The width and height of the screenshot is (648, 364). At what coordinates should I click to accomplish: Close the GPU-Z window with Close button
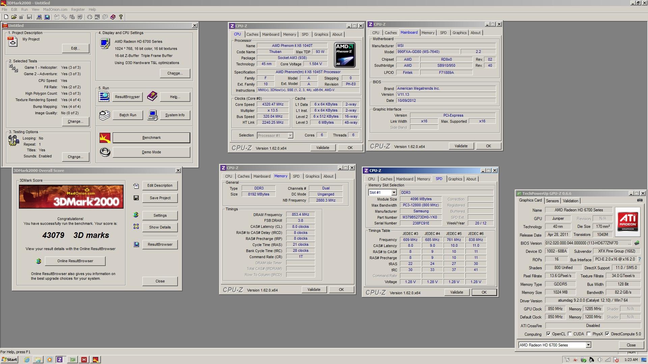pyautogui.click(x=631, y=345)
